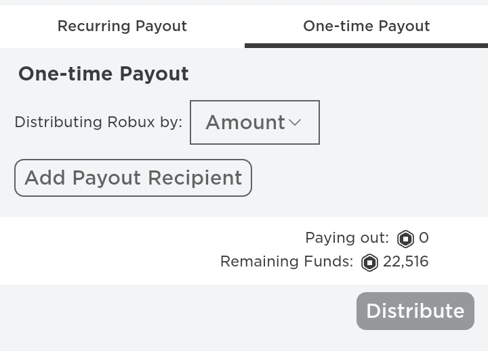Click the Paying out value of 0
Screen dimensions: 488x351
[424, 238]
